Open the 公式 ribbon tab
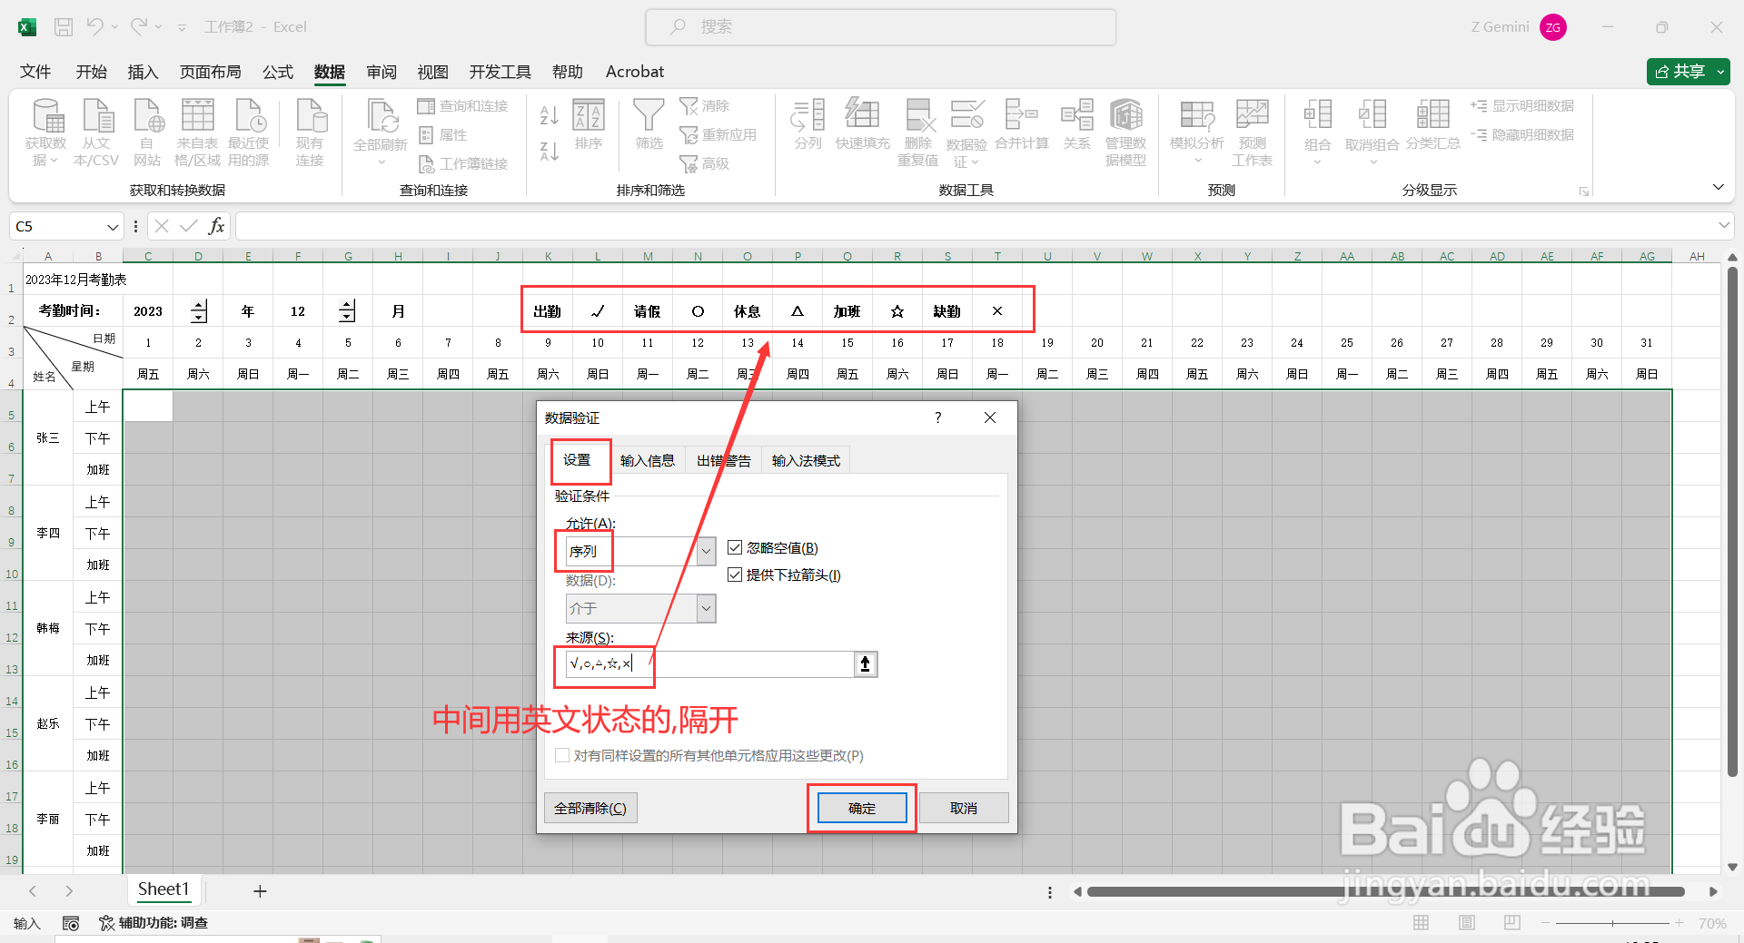1744x943 pixels. (277, 72)
